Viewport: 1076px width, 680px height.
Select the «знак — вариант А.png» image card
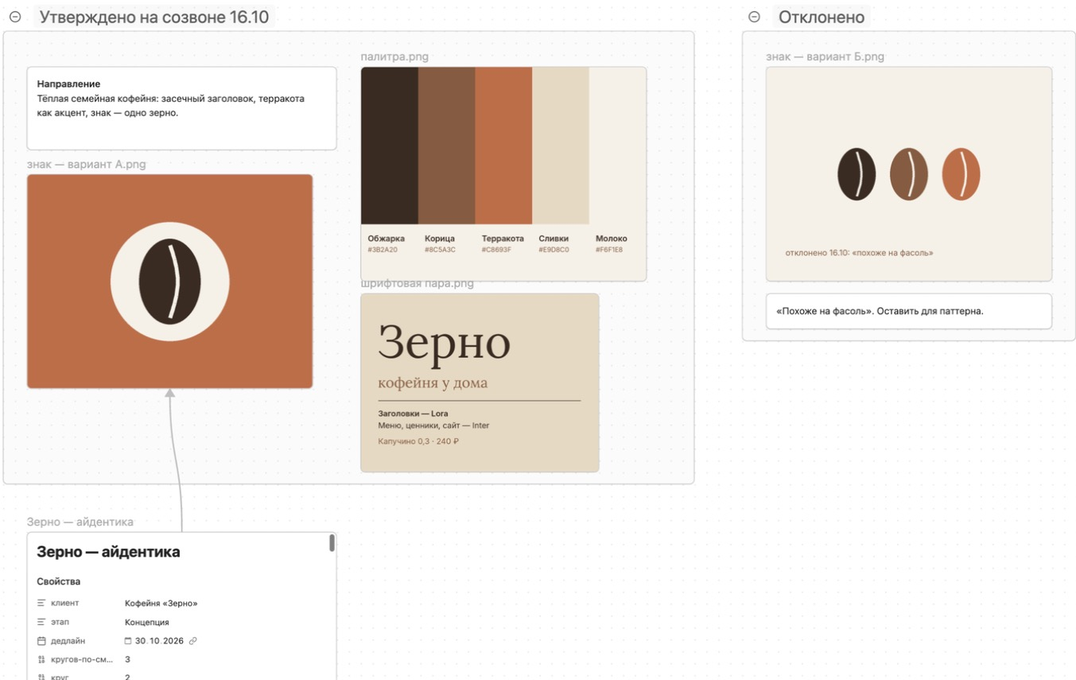(169, 282)
